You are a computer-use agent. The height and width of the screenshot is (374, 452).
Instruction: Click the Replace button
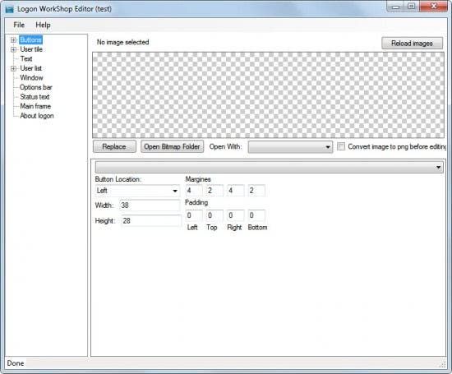tap(114, 146)
